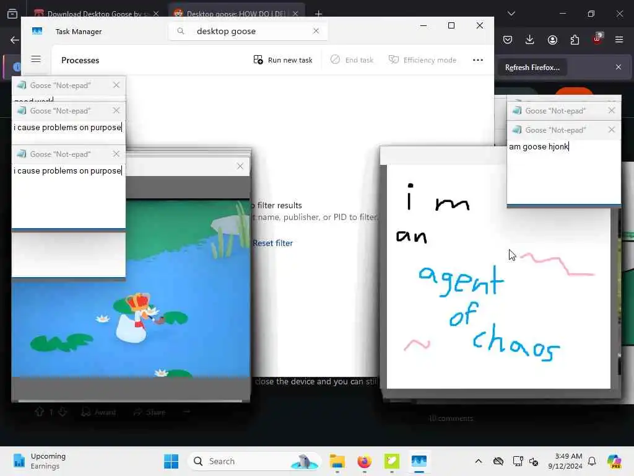Focus the Task Manager search field

[x=248, y=31]
